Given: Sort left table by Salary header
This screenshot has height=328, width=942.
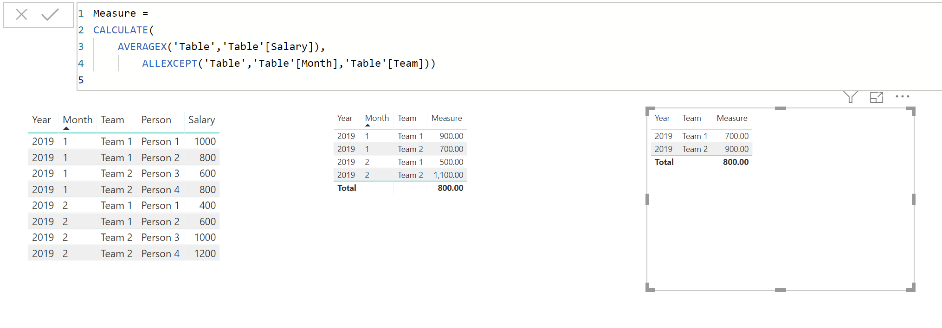Looking at the screenshot, I should (x=201, y=120).
